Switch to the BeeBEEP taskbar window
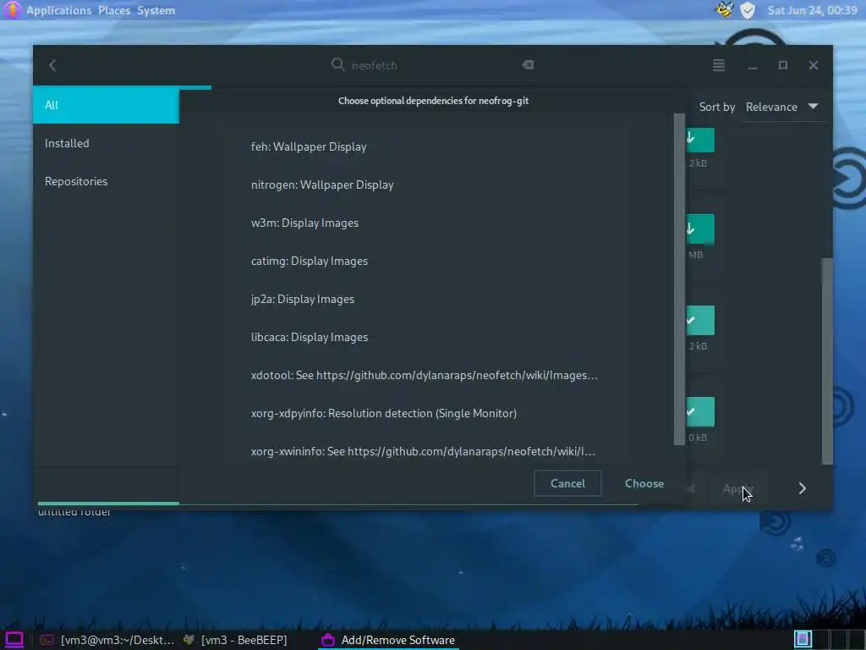 [x=236, y=640]
